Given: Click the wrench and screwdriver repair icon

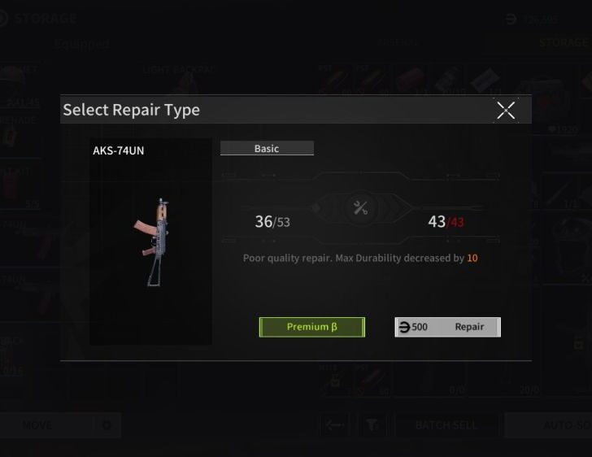Looking at the screenshot, I should point(360,207).
